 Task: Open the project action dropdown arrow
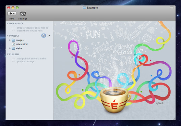pos(49,35)
